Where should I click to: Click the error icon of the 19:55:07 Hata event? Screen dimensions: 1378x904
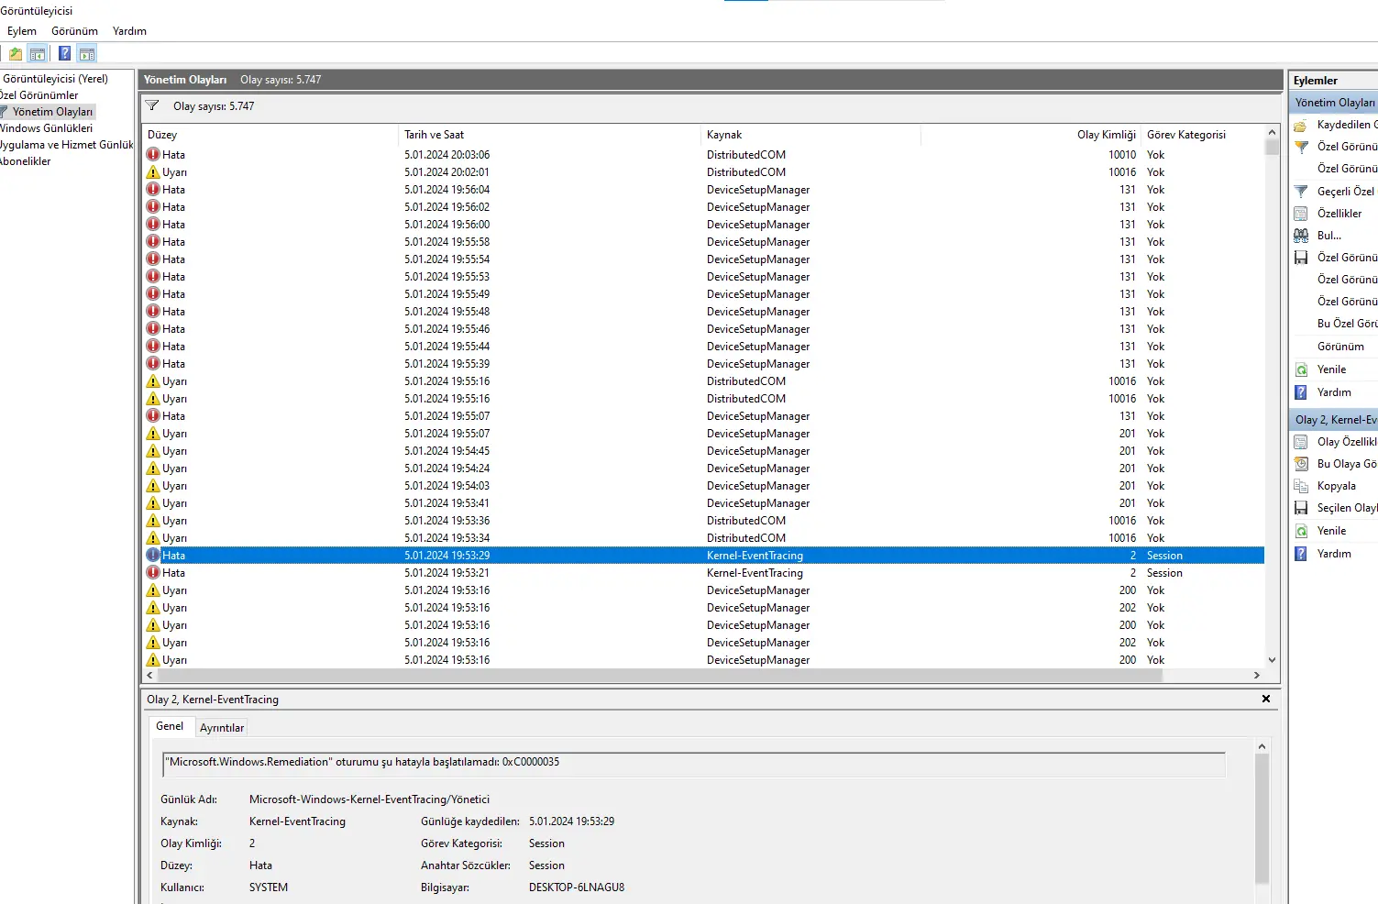(153, 415)
